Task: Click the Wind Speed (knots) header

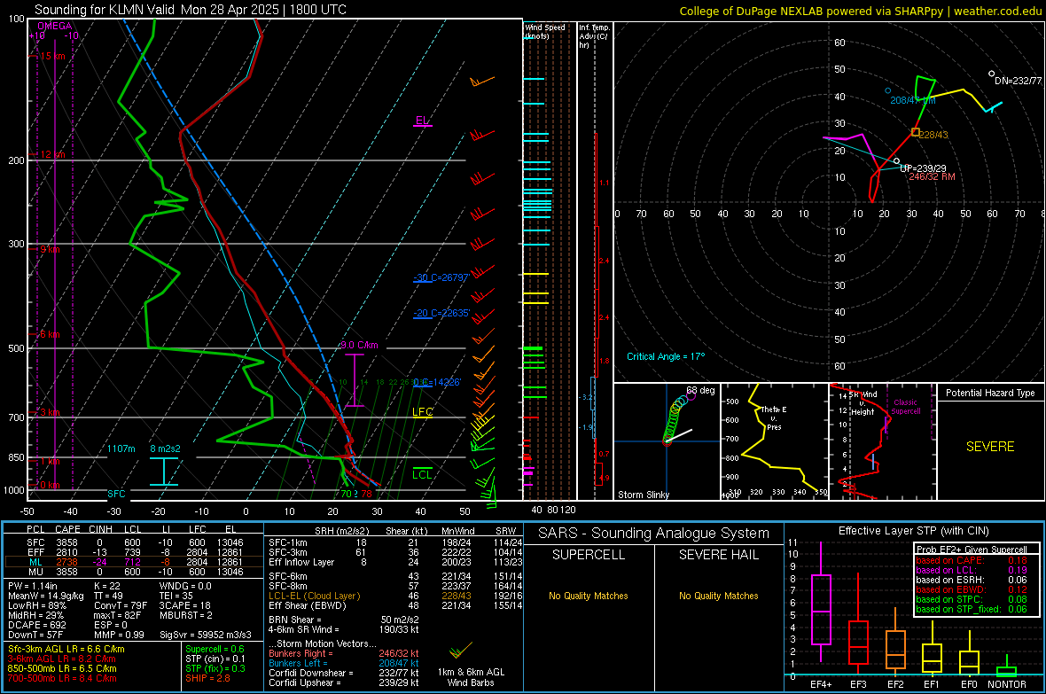Action: tap(544, 31)
